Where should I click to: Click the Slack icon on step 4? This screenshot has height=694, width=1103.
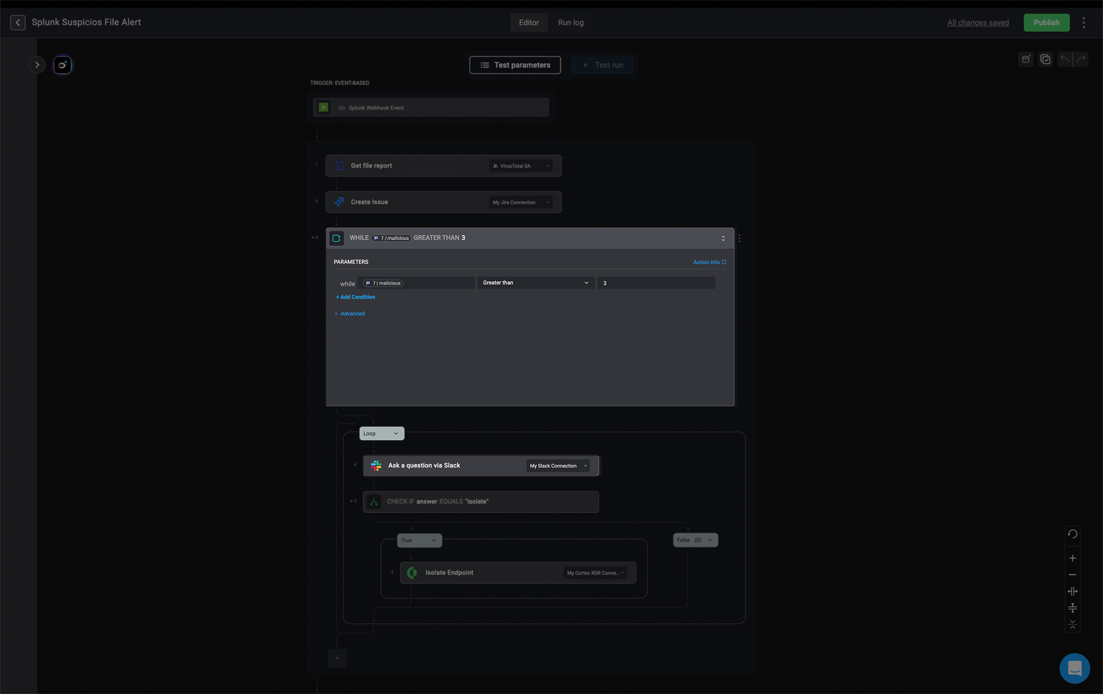tap(376, 466)
